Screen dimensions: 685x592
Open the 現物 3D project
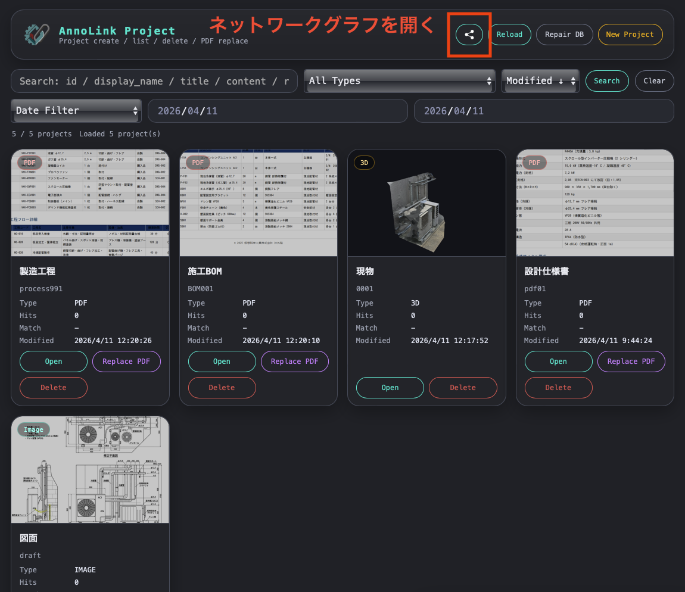pyautogui.click(x=390, y=388)
